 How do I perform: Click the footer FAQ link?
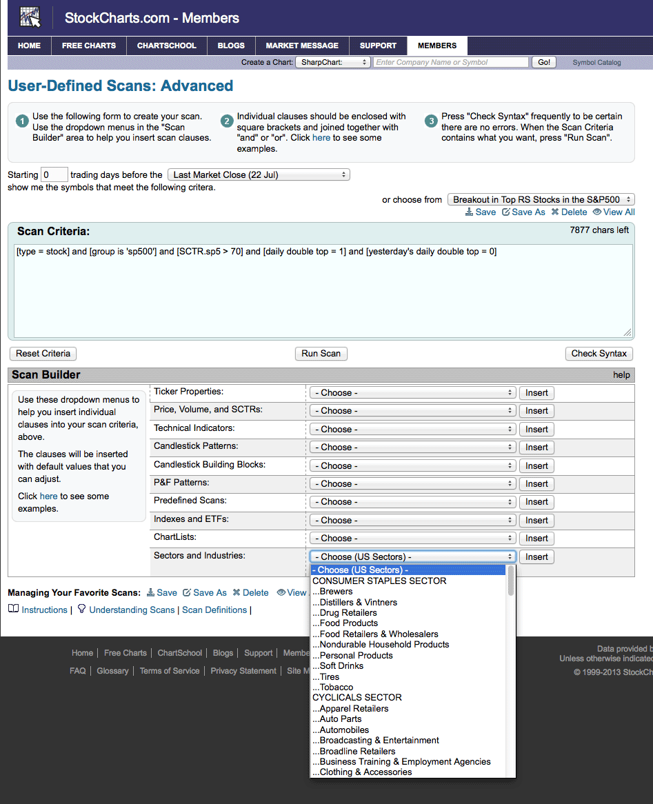coord(77,671)
